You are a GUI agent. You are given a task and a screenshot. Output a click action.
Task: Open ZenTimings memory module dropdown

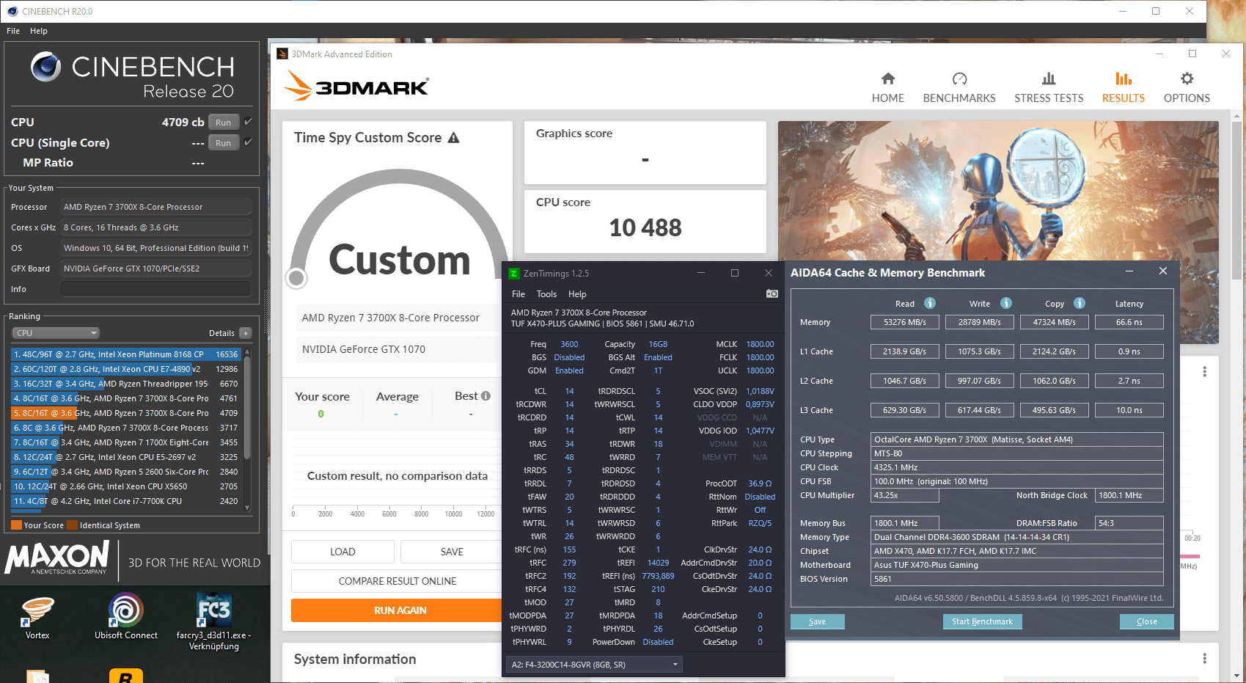(x=595, y=665)
